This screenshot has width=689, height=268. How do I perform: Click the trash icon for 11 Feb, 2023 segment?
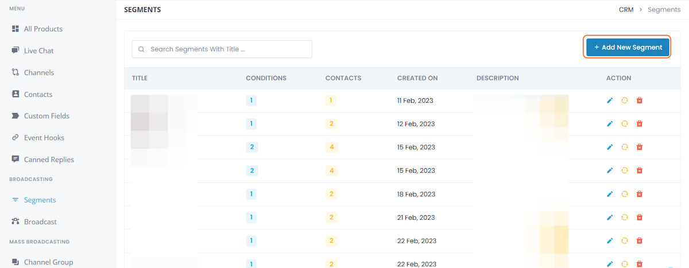pos(640,100)
